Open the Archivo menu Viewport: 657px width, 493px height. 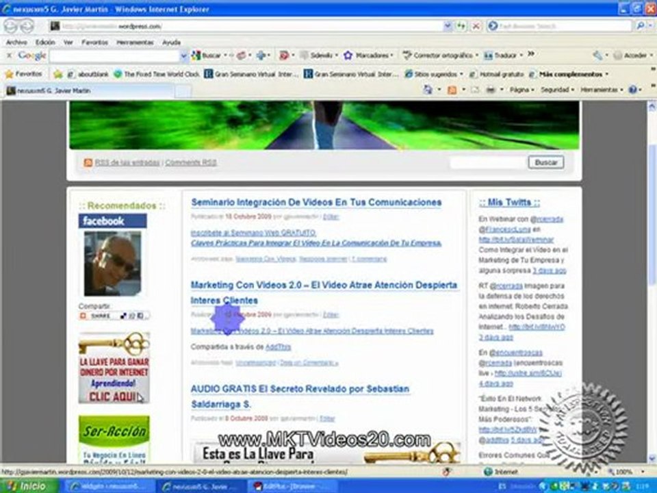[16, 42]
